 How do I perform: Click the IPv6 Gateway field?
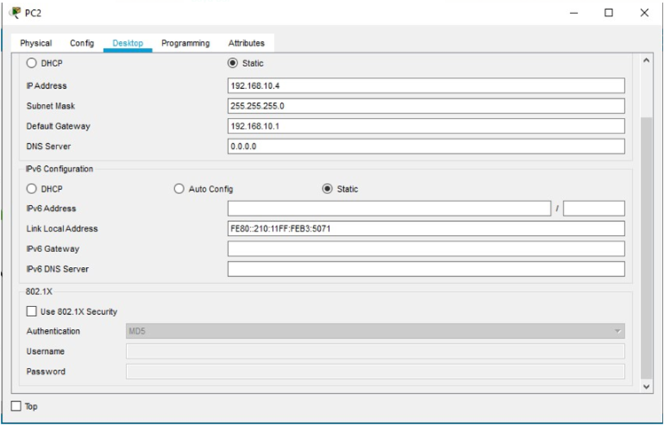tap(426, 249)
